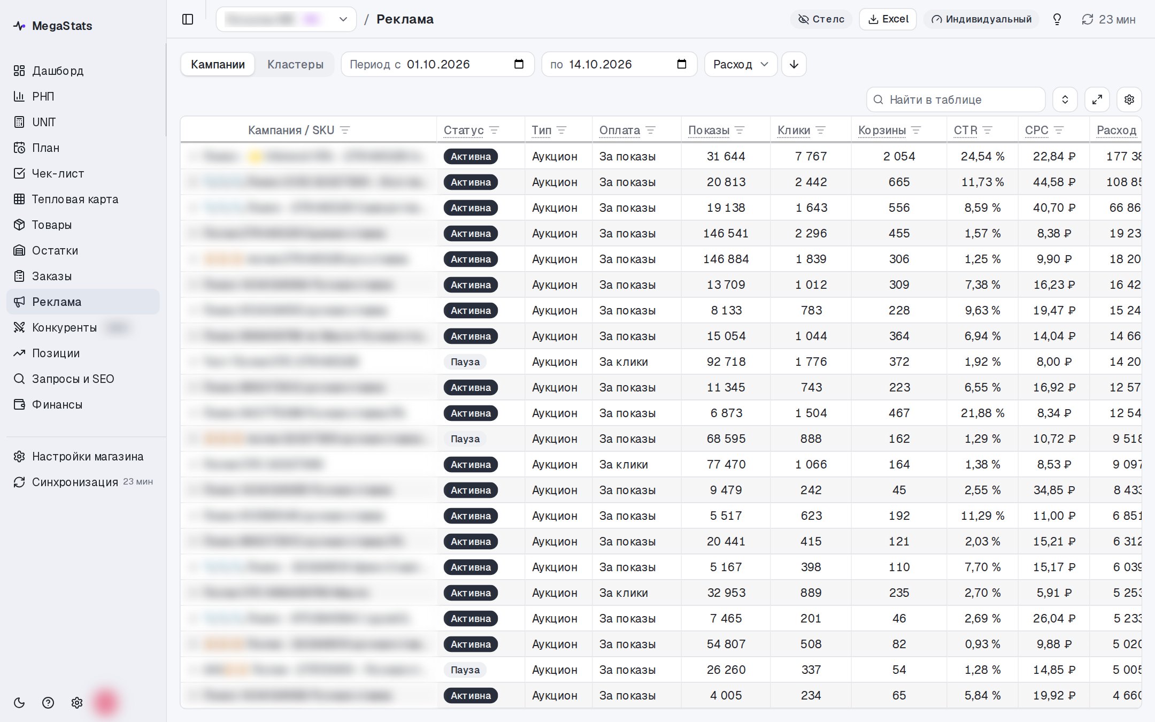Switch to Кластеры tab
The width and height of the screenshot is (1155, 722).
point(295,64)
